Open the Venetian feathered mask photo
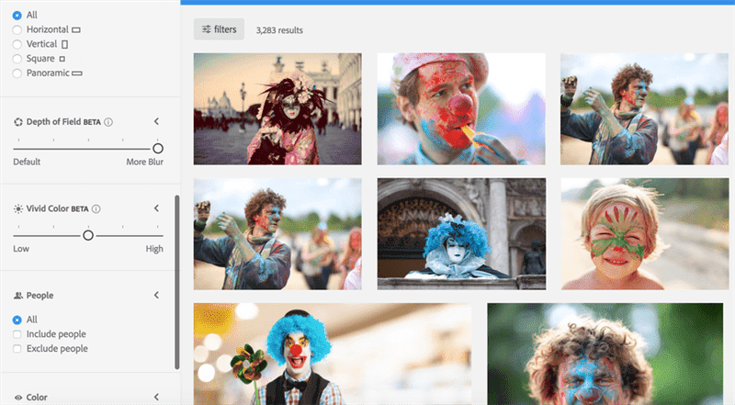Screen dimensions: 735x405 [277, 108]
